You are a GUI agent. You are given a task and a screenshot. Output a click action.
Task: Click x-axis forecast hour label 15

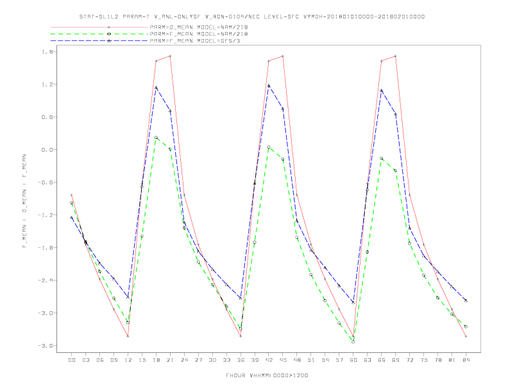[x=142, y=360]
